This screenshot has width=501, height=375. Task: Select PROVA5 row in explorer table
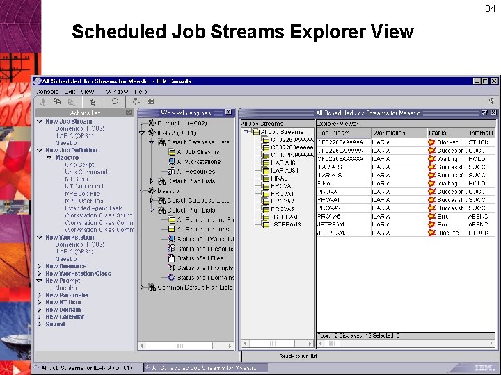[x=406, y=216]
